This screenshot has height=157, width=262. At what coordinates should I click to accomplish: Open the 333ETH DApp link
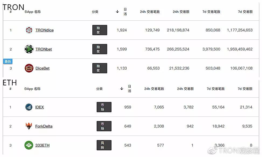click(42, 145)
